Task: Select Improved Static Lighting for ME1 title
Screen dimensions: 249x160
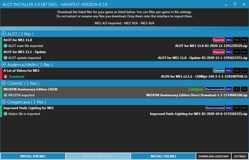Action: (29, 108)
